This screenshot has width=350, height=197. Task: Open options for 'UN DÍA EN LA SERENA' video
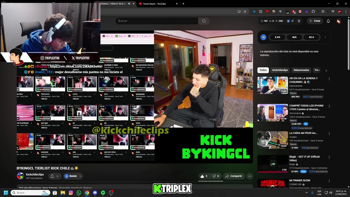[x=329, y=79]
